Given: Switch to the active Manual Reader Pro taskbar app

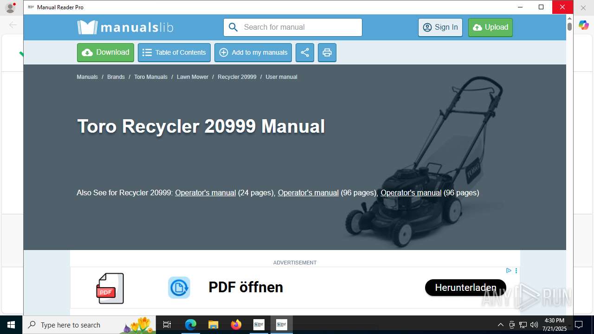Looking at the screenshot, I should pos(282,325).
